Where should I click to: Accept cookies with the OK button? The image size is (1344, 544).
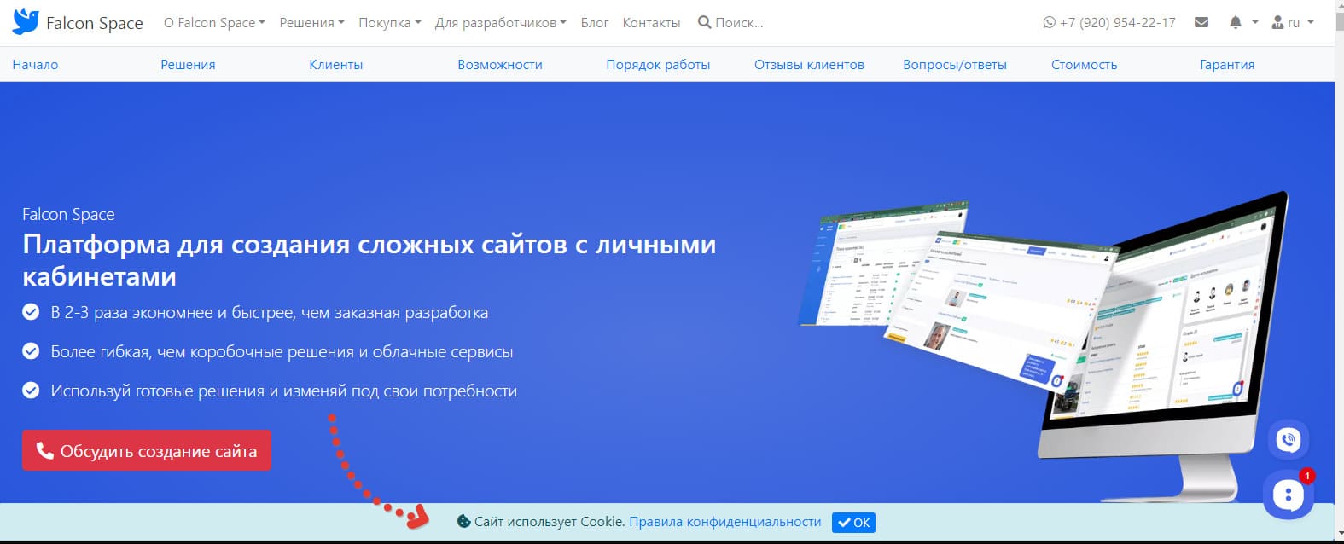(x=853, y=523)
